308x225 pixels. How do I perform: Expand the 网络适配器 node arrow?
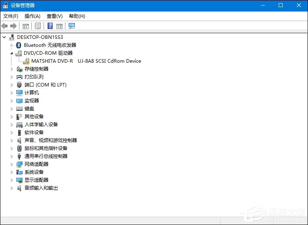click(x=11, y=164)
